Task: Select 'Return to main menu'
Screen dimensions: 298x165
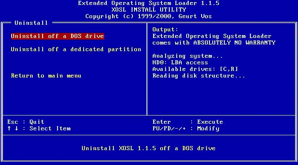Action: (x=46, y=76)
